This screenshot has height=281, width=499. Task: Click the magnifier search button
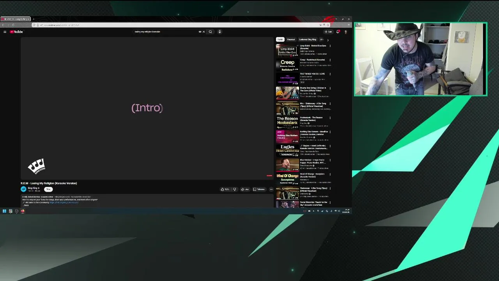[210, 32]
